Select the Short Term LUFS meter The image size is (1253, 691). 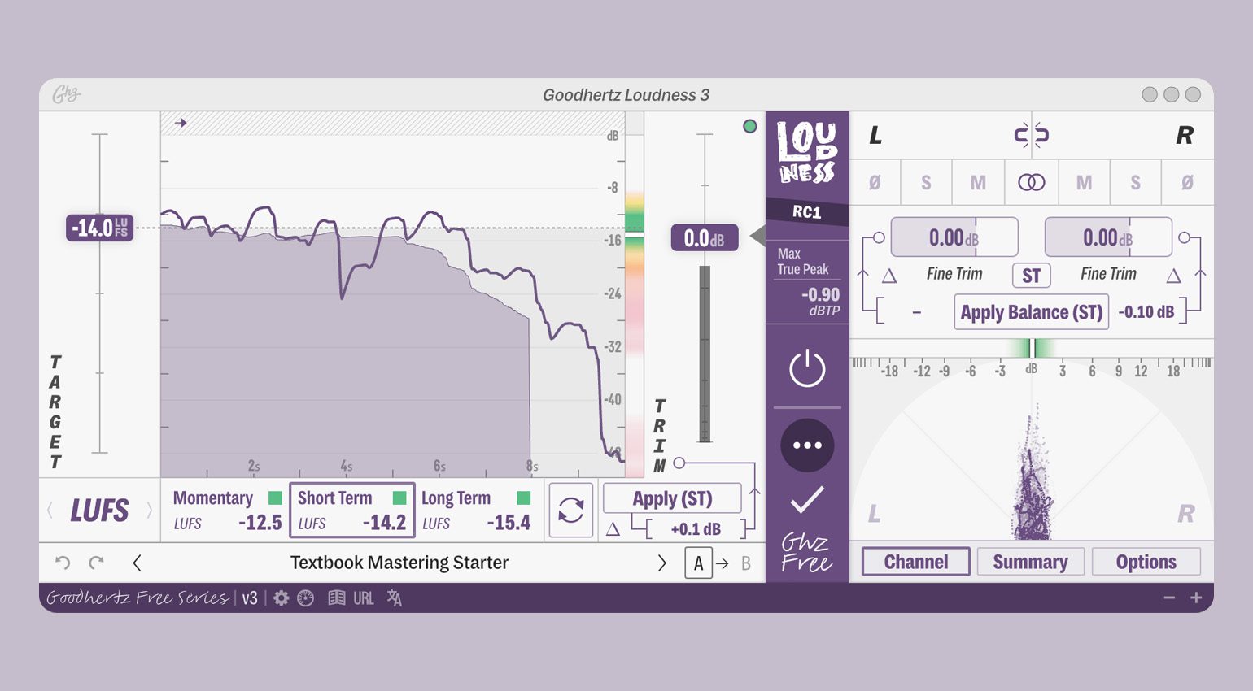tap(352, 510)
